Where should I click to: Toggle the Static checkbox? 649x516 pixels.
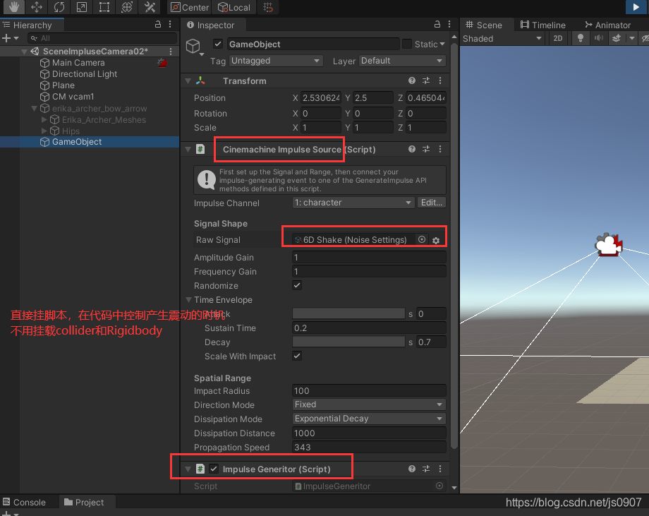click(407, 44)
